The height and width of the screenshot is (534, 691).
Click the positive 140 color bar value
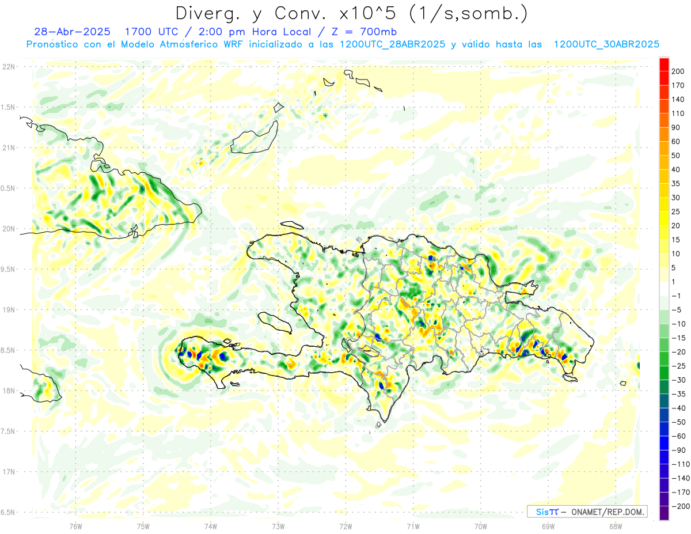(678, 100)
